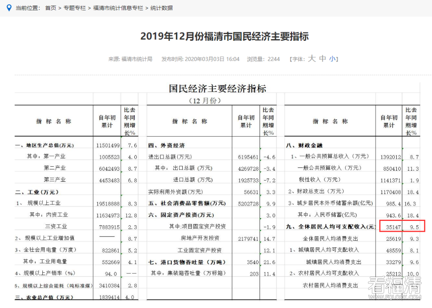Open the 专题专栏 breadcrumb link
Viewport: 432px width, 308px height.
point(75,8)
